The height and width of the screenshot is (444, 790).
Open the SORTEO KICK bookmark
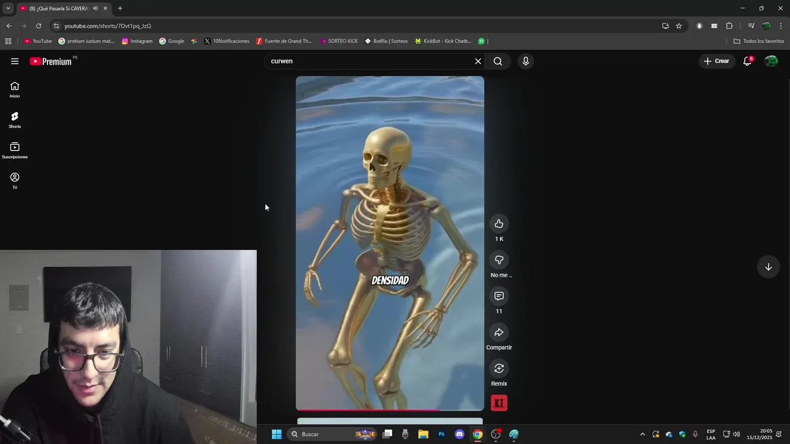point(338,41)
